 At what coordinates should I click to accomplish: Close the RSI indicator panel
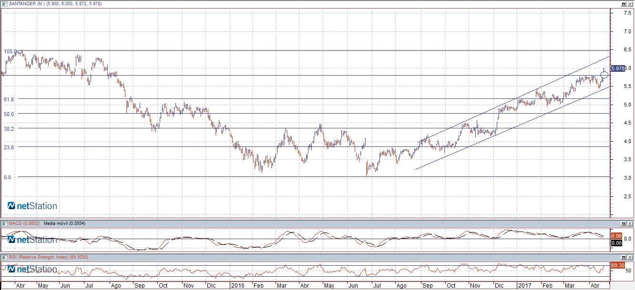coord(630,257)
